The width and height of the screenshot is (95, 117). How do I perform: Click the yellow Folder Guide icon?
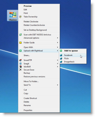(x=21, y=43)
